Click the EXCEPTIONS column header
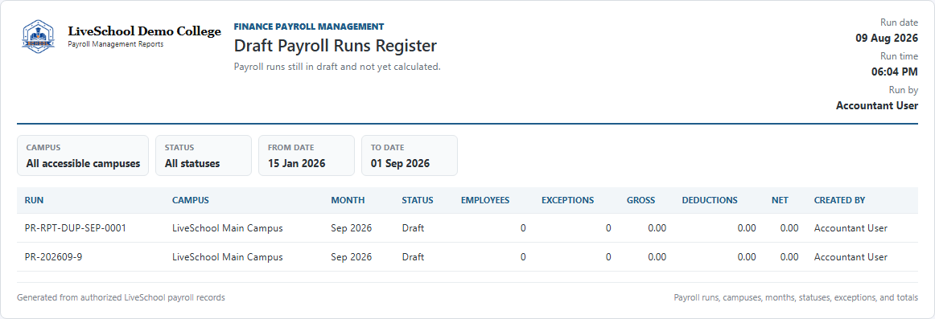 568,201
